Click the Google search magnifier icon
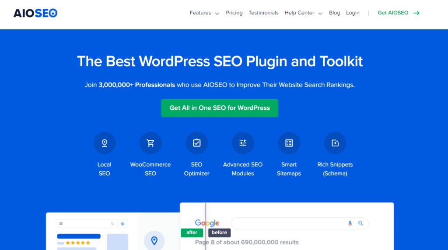The width and height of the screenshot is (448, 250). click(360, 223)
